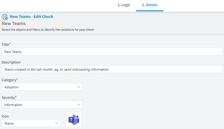Select the 2. Details tab
This screenshot has width=224, height=129.
pyautogui.click(x=149, y=5)
